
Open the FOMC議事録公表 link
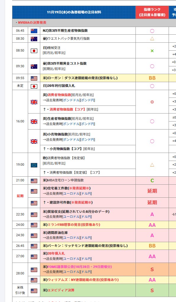(x=80, y=267)
